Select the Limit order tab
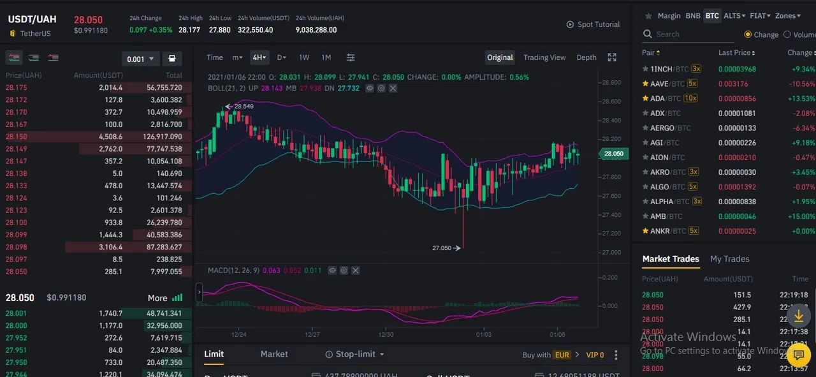The image size is (816, 377). 214,354
